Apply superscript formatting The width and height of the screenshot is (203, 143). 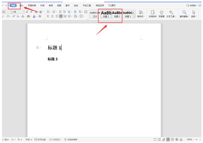point(14,16)
